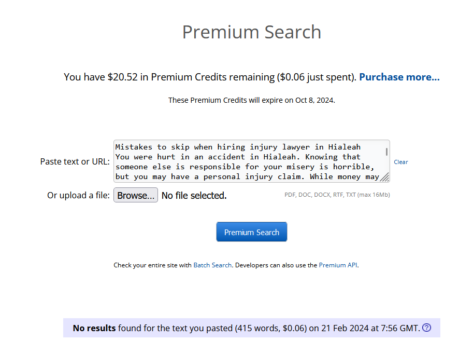Click Browse... to choose a file
This screenshot has height=340, width=459.
[136, 195]
